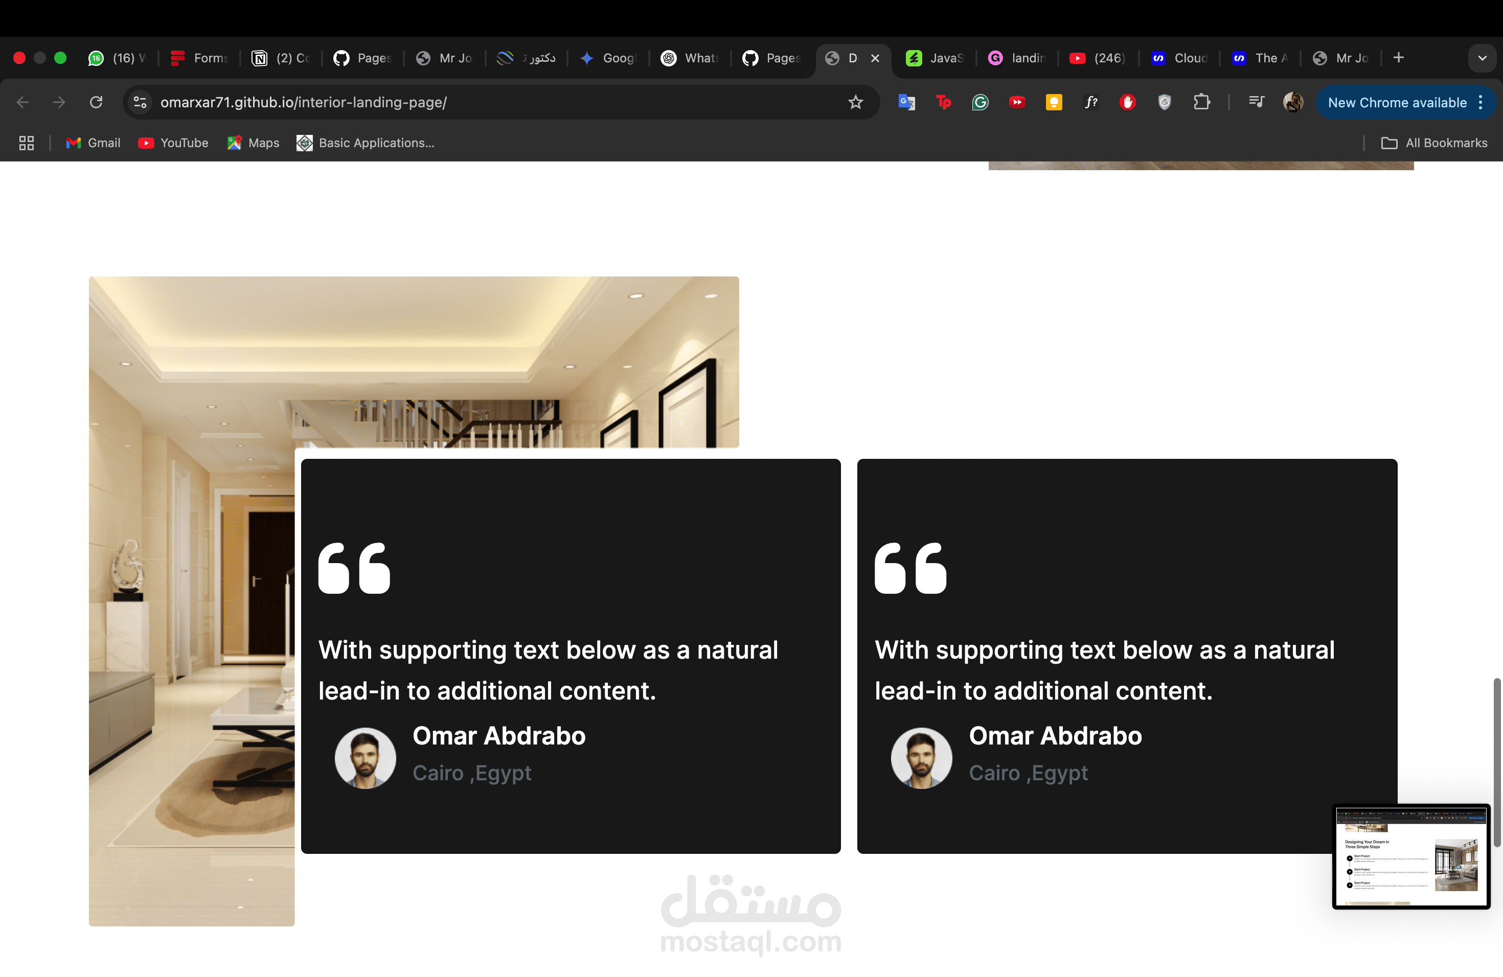1503x977 pixels.
Task: Open the All Bookmarks folder
Action: pyautogui.click(x=1434, y=143)
